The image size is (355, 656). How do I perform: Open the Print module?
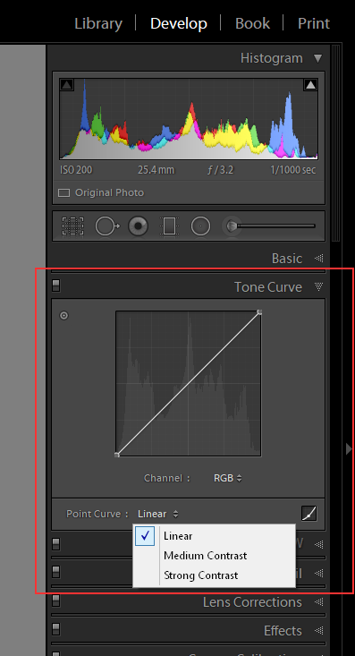[x=314, y=23]
